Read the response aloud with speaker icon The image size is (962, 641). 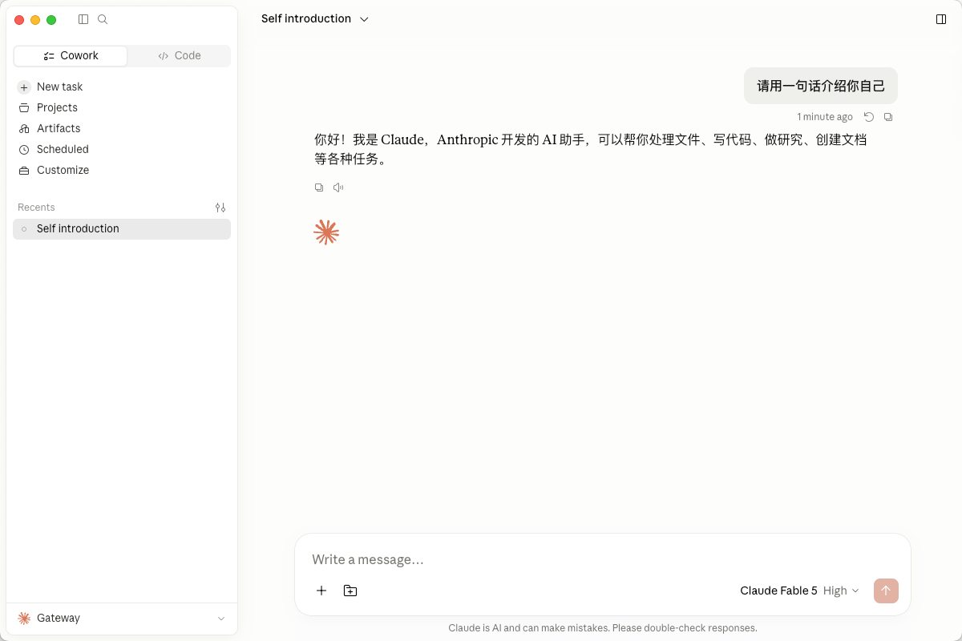pyautogui.click(x=338, y=187)
